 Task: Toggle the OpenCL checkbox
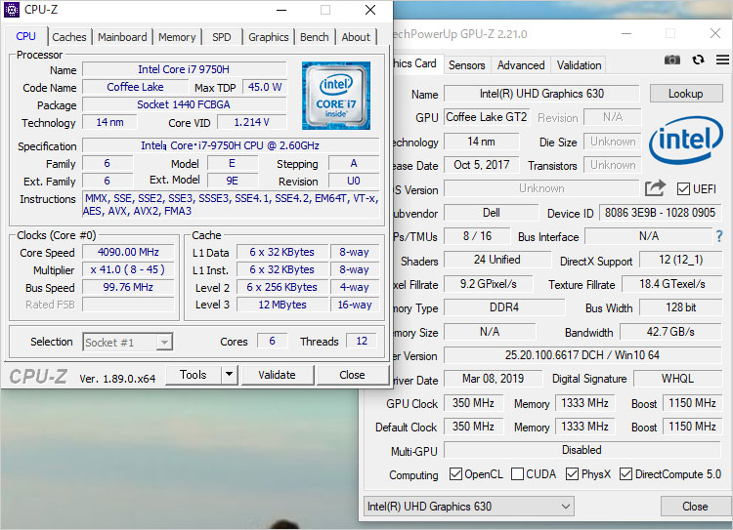point(455,474)
